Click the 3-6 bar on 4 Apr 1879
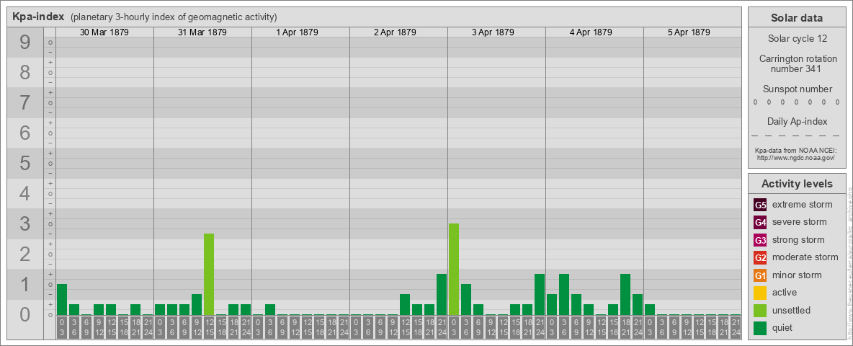Screen dimensions: 853x346 [564, 294]
